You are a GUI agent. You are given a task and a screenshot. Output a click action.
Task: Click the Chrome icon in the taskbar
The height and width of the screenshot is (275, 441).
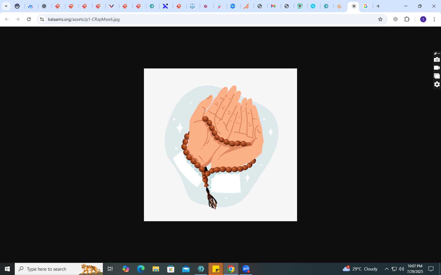231,269
